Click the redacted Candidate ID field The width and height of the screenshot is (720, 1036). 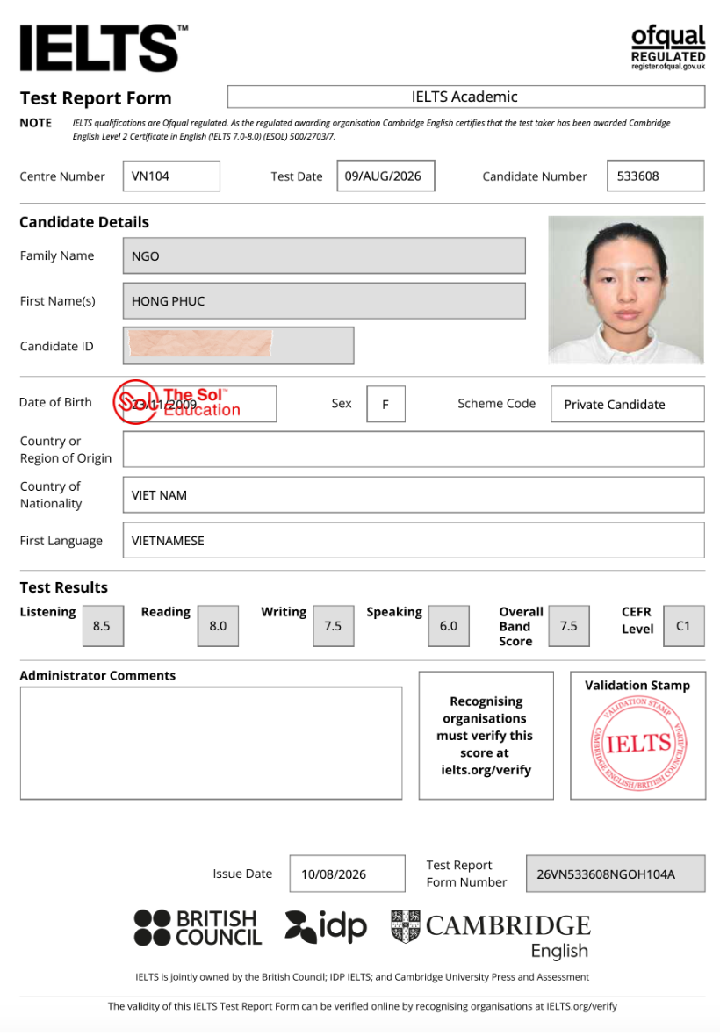[238, 346]
